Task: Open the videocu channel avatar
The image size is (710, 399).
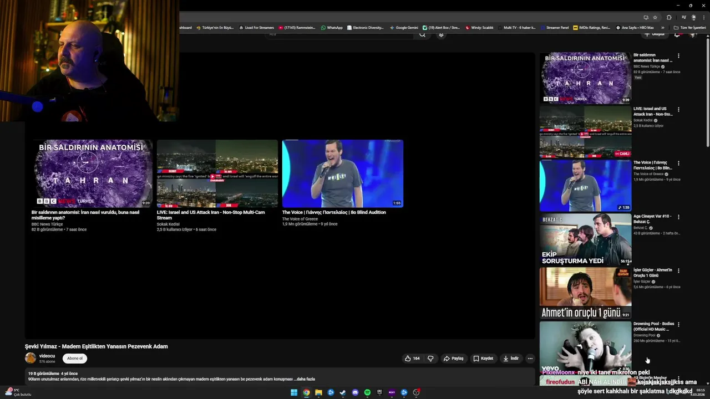Action: click(x=31, y=358)
